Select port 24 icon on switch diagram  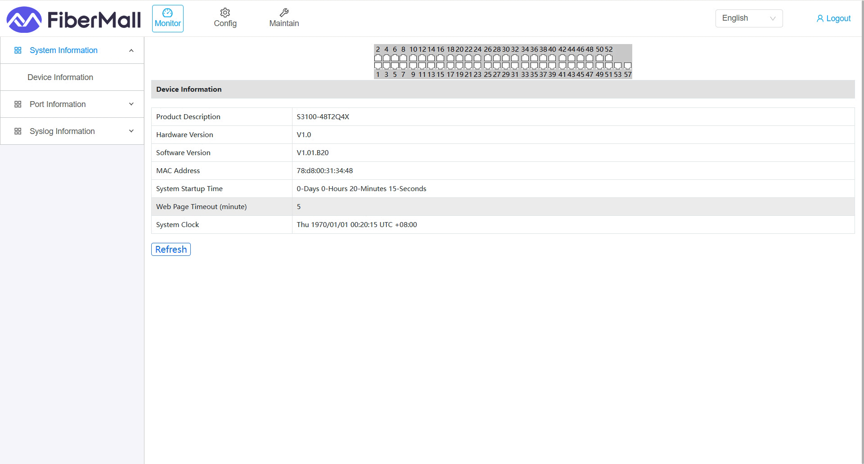(477, 58)
